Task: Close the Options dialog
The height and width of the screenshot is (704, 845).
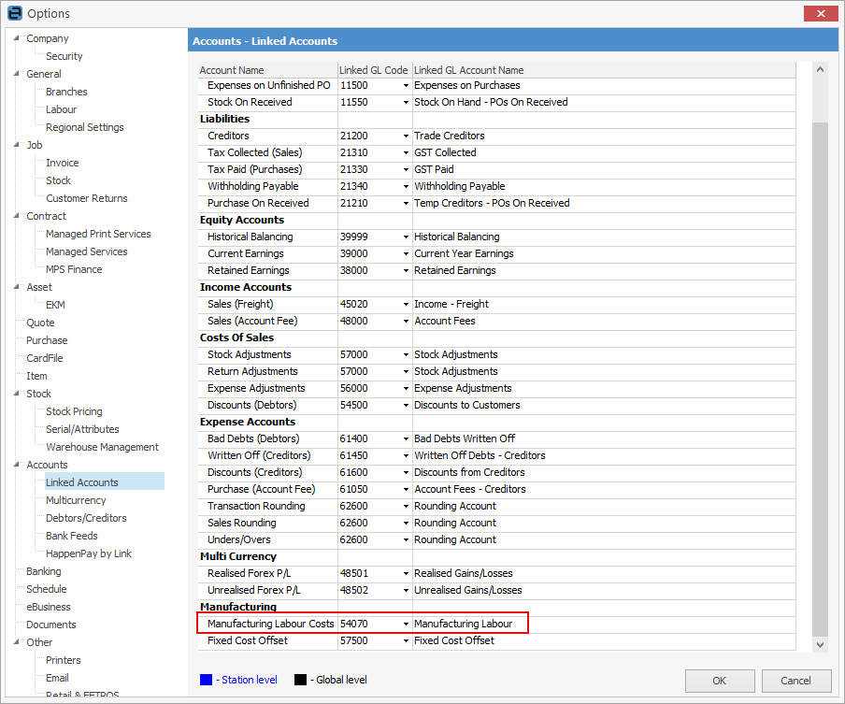Action: pyautogui.click(x=820, y=13)
